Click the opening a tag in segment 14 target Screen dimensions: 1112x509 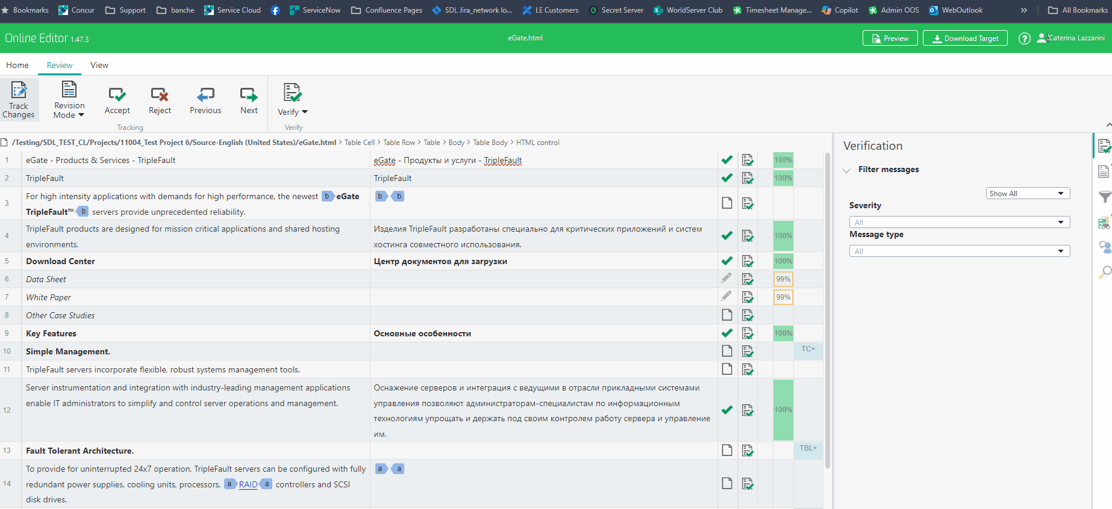coord(381,469)
